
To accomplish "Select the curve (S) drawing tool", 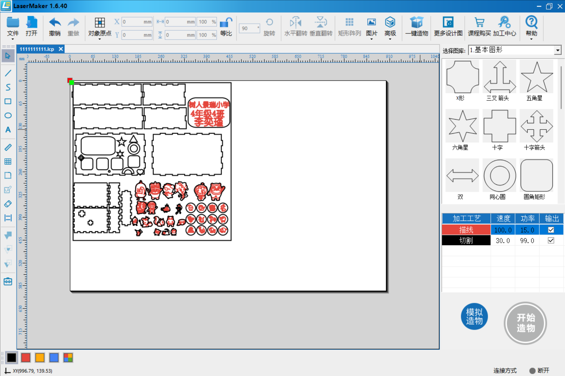I will click(8, 87).
